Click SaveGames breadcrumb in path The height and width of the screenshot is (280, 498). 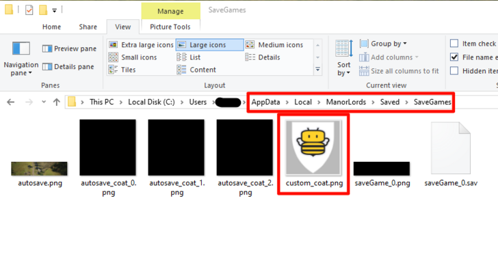tap(432, 102)
